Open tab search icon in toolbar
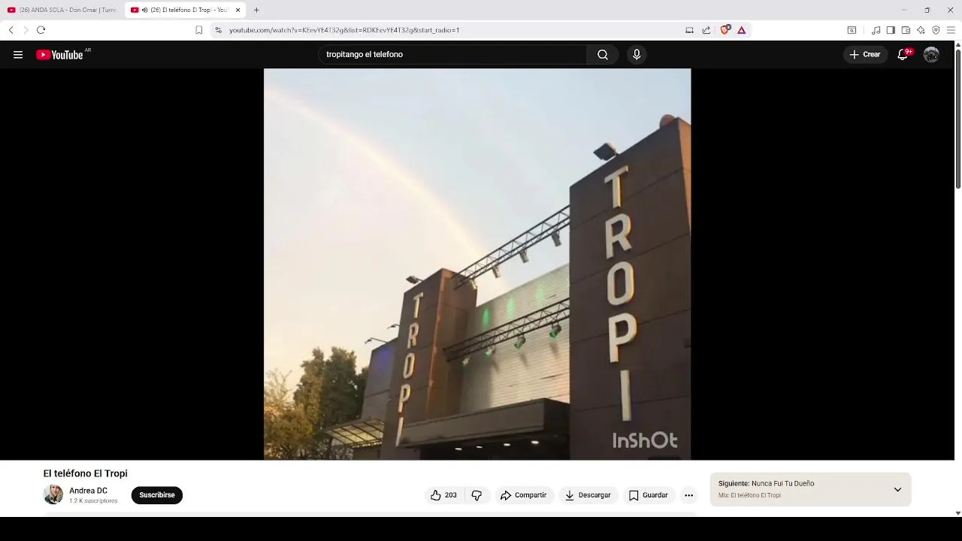The image size is (962, 541). [x=852, y=30]
